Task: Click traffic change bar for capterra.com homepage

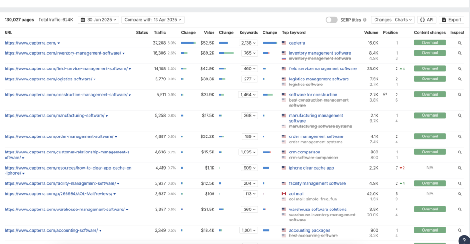Action: point(188,43)
